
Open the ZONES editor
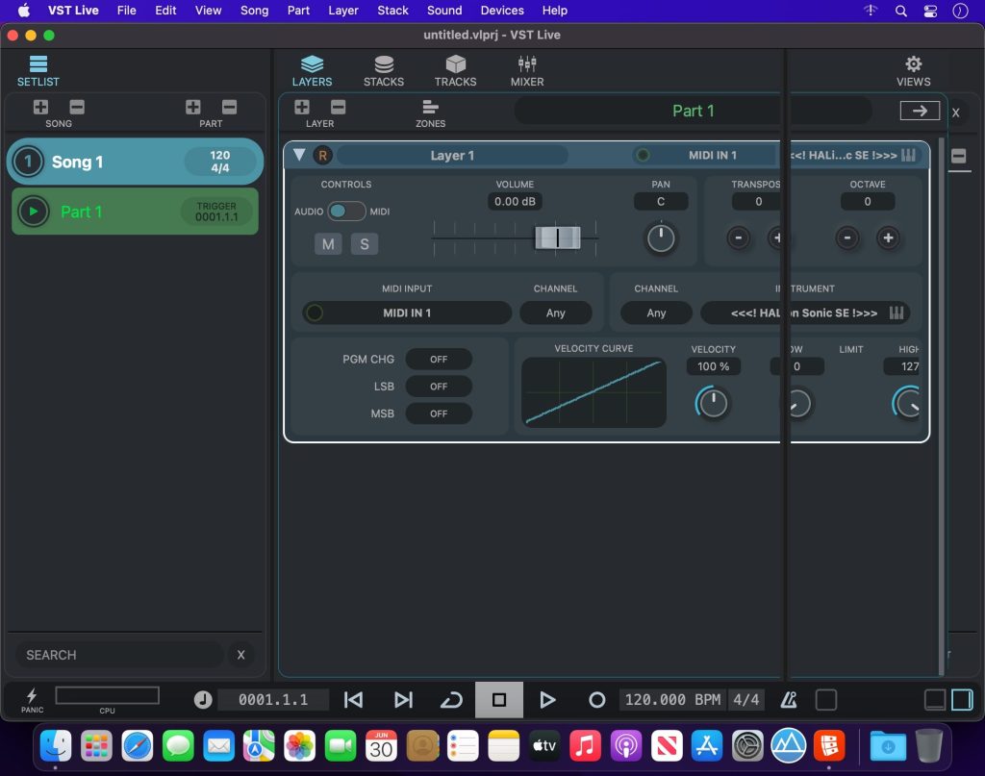point(430,111)
